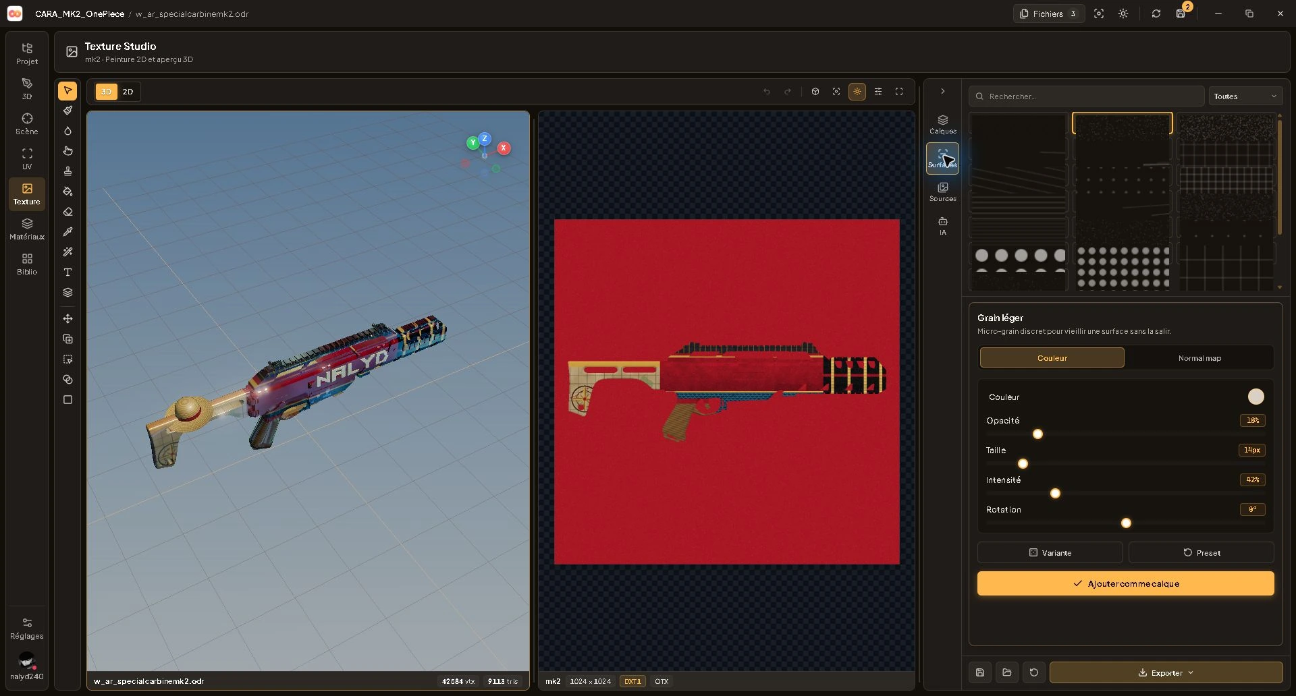Click the Variante button

(1050, 552)
